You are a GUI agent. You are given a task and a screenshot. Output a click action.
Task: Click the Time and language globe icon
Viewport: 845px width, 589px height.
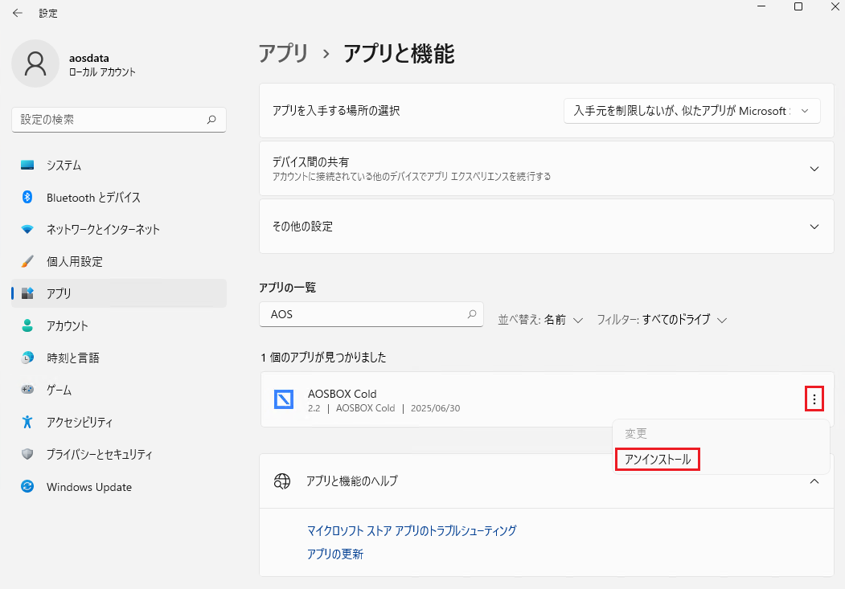tap(27, 358)
